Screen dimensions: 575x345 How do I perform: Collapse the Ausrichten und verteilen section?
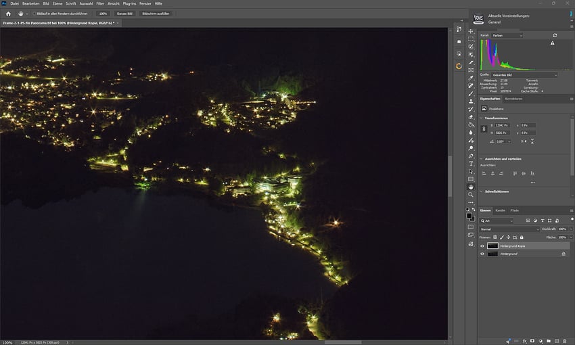click(481, 159)
